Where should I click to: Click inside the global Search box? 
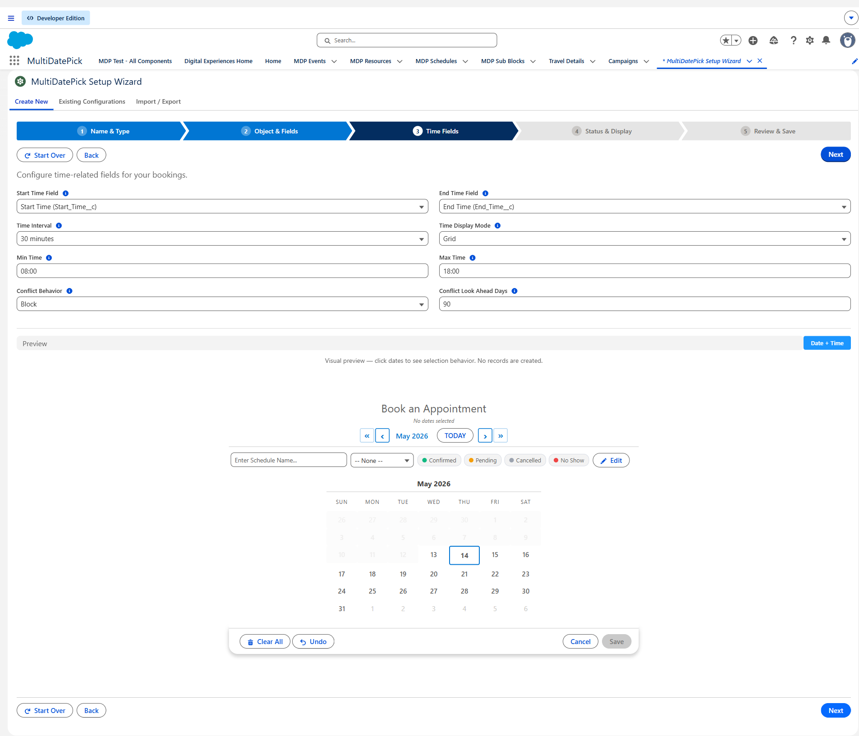(407, 40)
